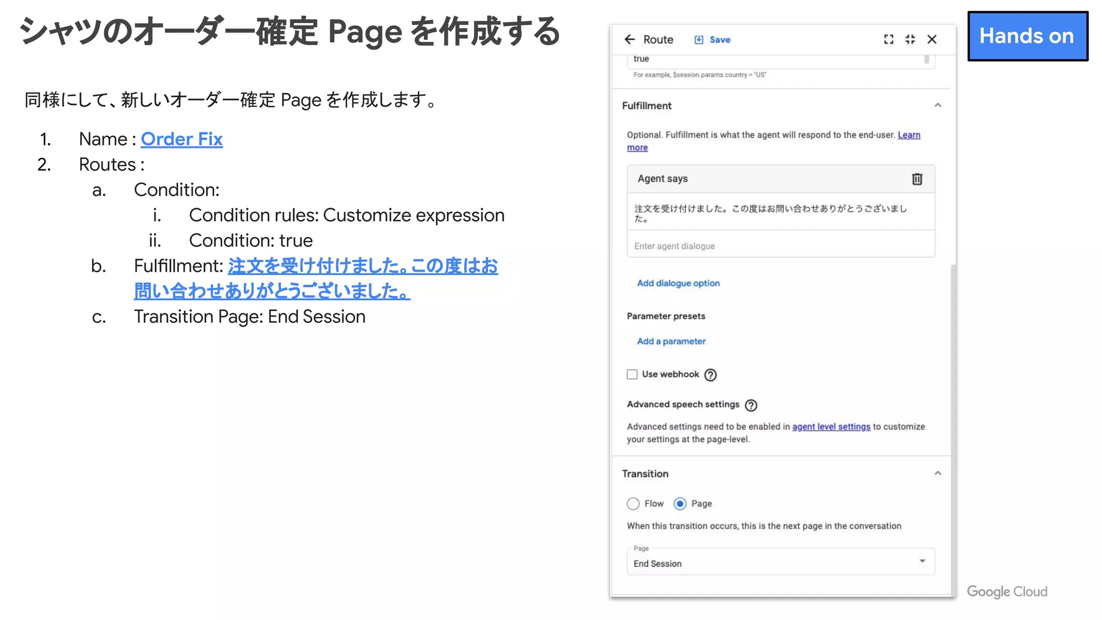Screen dimensions: 1102x620
Task: Expand Route panel to fullscreen
Action: [x=888, y=39]
